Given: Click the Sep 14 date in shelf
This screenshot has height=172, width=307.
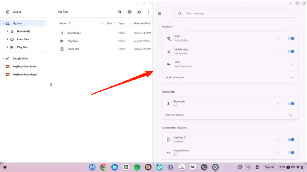Looking at the screenshot, I should tap(269, 167).
